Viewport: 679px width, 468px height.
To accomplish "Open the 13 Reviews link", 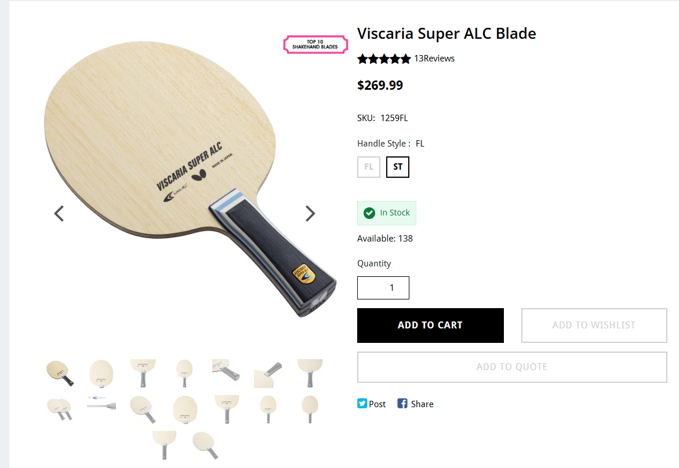I will [434, 58].
